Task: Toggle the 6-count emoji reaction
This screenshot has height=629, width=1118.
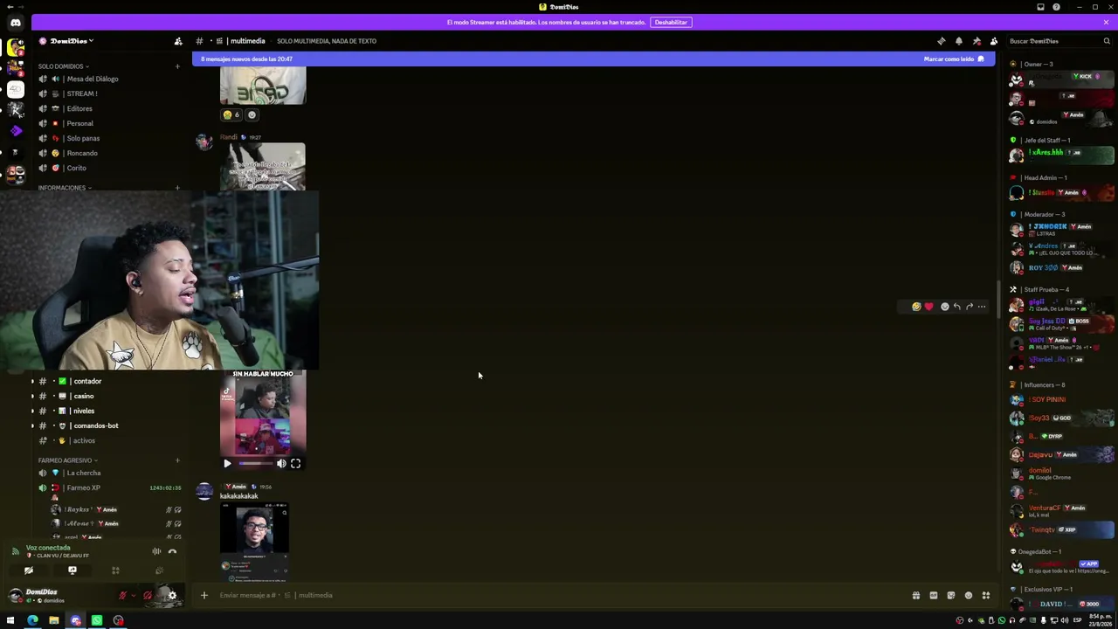Action: 231,114
